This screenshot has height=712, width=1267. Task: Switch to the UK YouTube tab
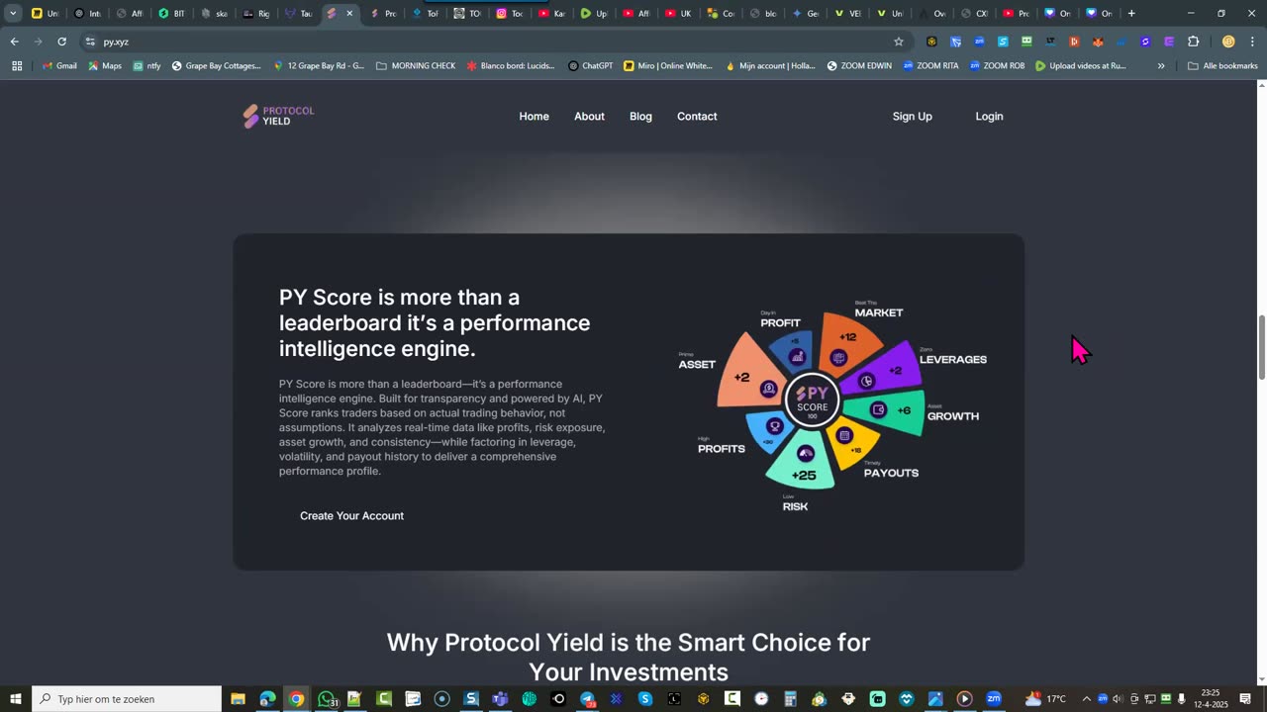point(678,14)
